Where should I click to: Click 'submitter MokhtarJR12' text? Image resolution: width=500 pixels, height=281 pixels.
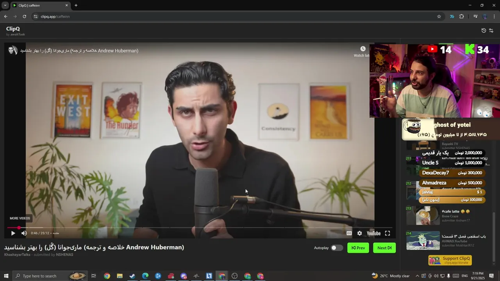[458, 245]
